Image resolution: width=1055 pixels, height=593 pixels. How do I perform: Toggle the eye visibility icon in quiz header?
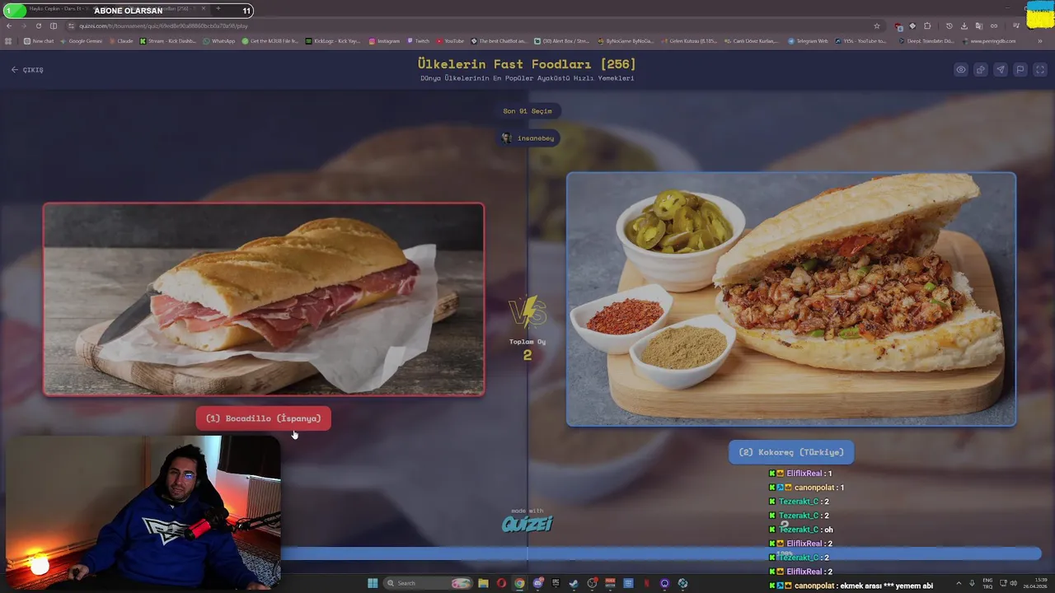961,70
